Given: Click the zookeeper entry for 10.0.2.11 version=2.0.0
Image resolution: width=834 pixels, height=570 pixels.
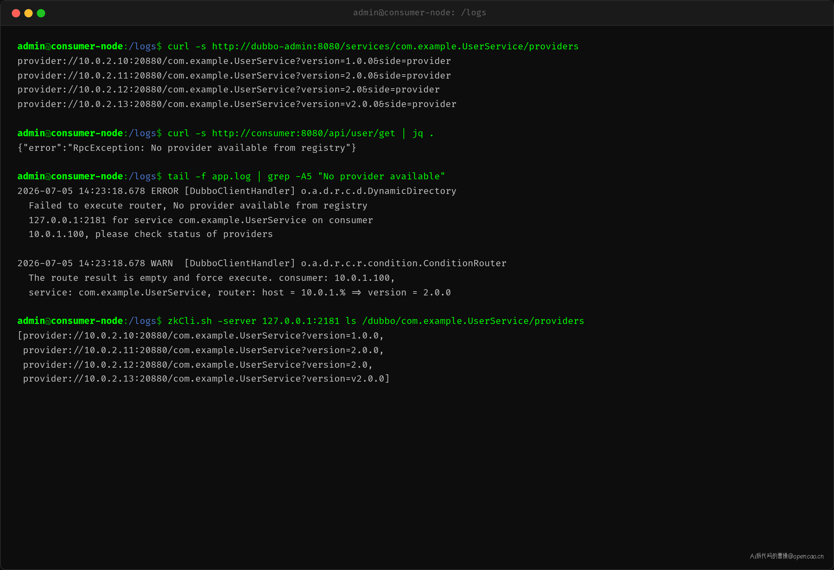Looking at the screenshot, I should [x=204, y=350].
